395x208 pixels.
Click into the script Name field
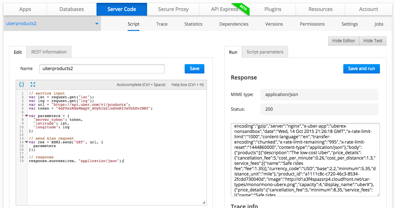tap(102, 68)
